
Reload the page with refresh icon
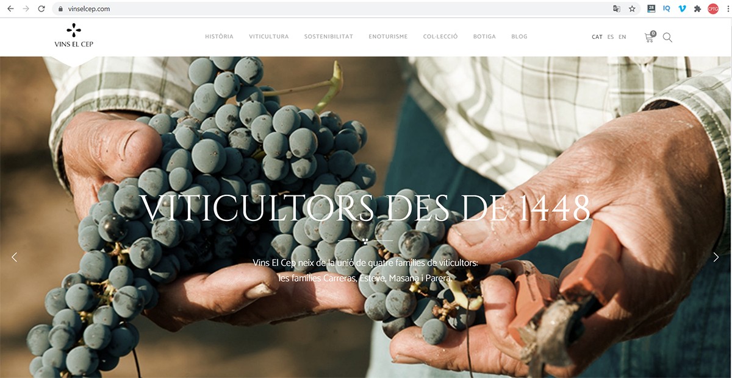coord(41,9)
